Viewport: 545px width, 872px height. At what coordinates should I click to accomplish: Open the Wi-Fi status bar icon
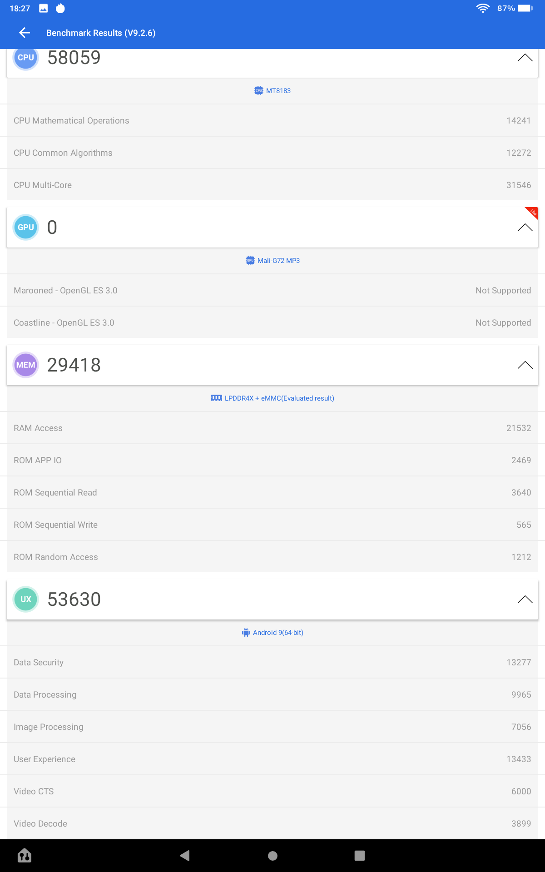click(x=483, y=8)
